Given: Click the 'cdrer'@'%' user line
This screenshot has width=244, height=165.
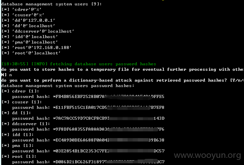Looking at the screenshot, I should pyautogui.click(x=21, y=10).
